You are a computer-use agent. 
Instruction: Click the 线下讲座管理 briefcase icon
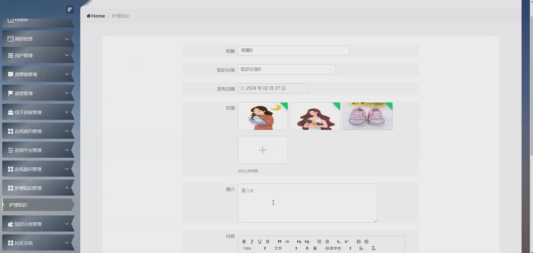11,112
